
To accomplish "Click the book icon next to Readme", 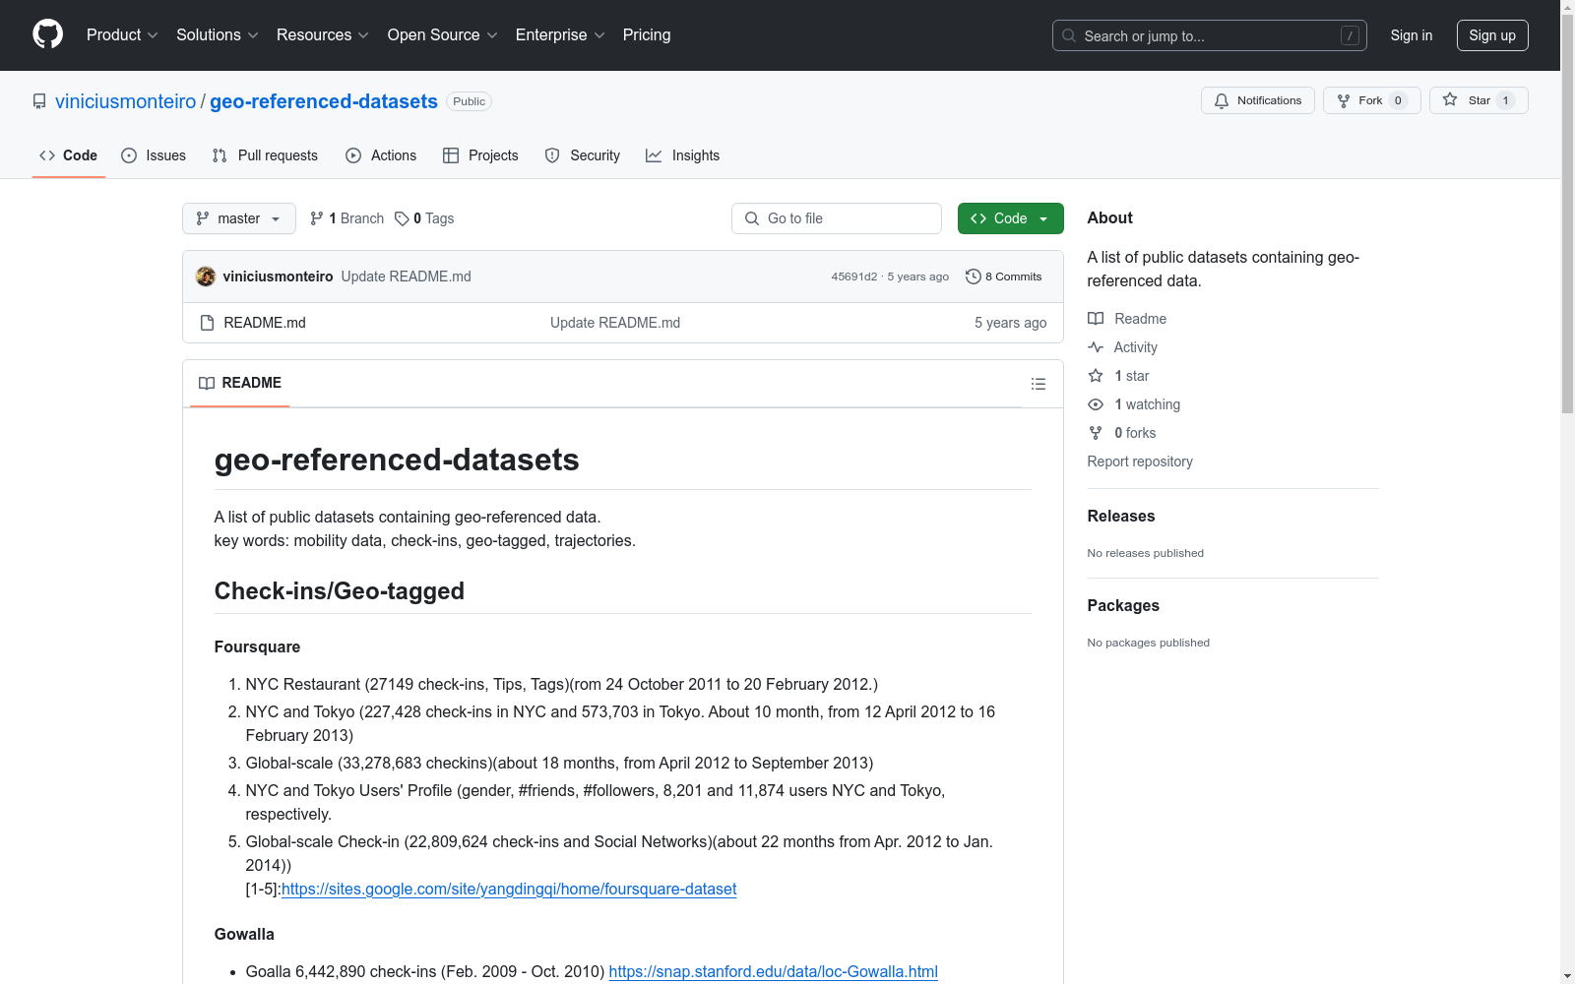I will (x=1096, y=319).
